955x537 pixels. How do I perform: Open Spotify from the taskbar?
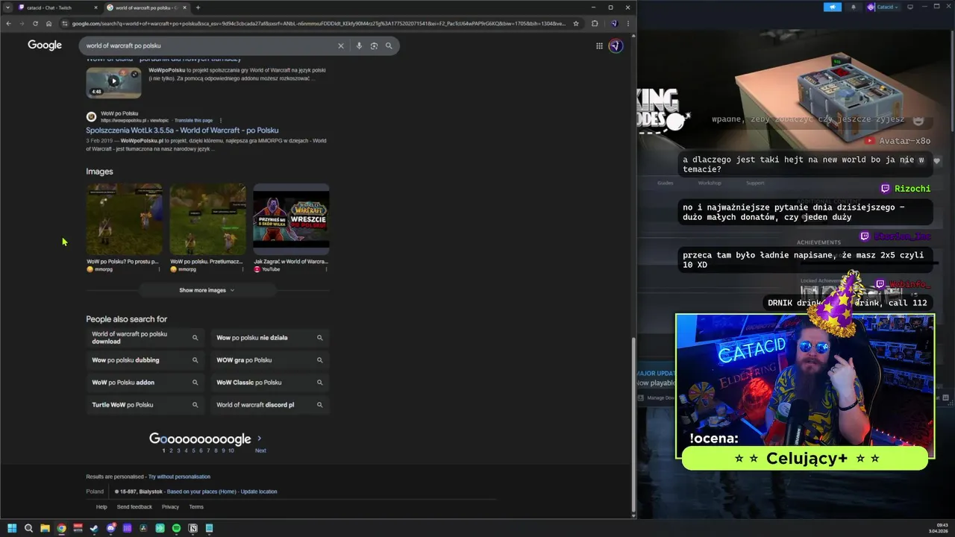(176, 528)
